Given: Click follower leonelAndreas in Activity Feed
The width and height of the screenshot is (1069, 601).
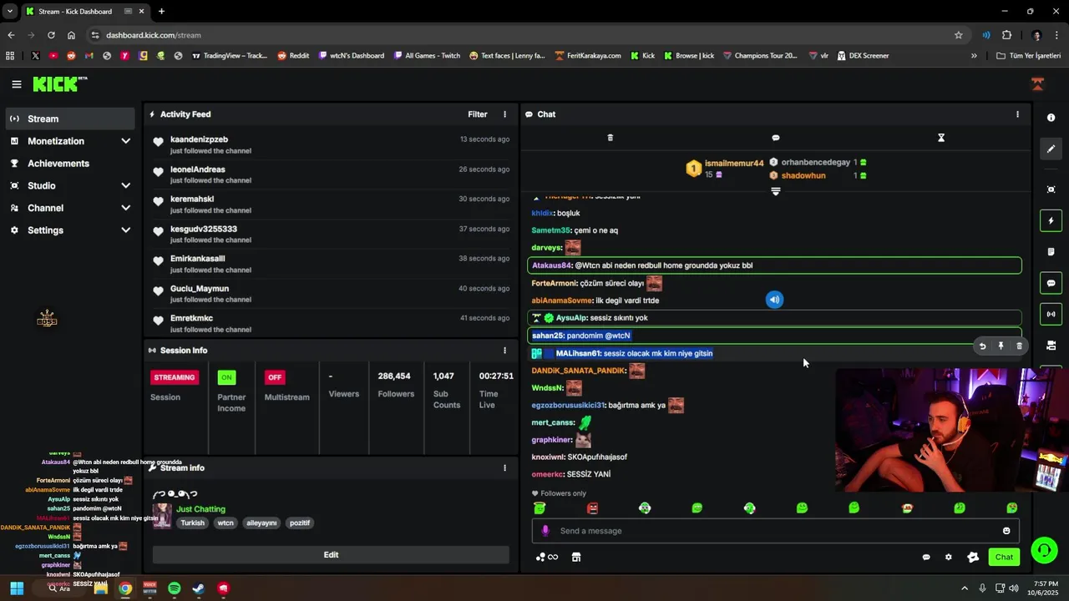Looking at the screenshot, I should (198, 169).
